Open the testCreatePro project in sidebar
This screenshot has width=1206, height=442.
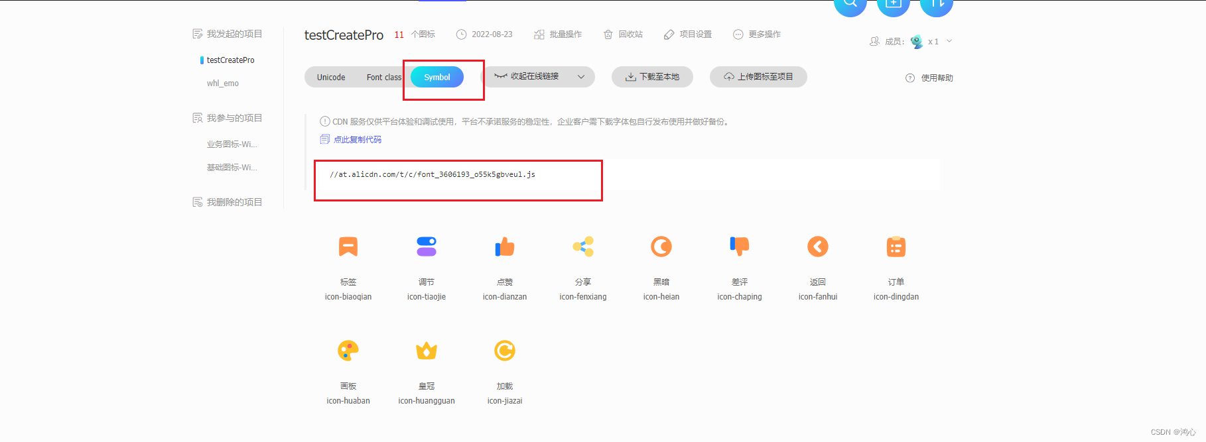click(x=231, y=60)
